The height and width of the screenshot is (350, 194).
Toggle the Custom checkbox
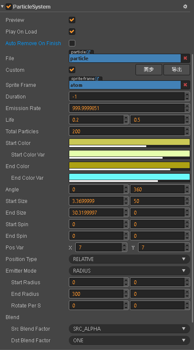tap(72, 70)
